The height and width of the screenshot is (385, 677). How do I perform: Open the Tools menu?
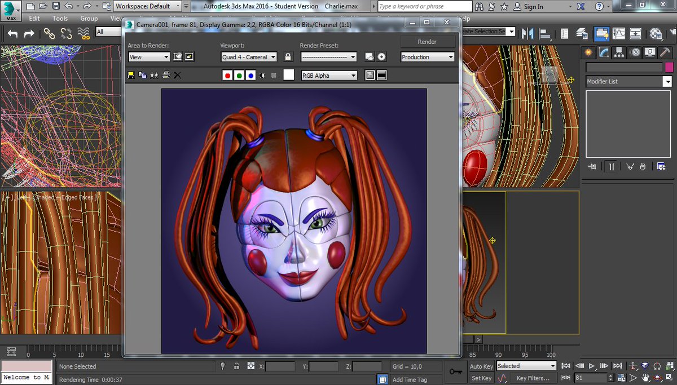pyautogui.click(x=60, y=19)
